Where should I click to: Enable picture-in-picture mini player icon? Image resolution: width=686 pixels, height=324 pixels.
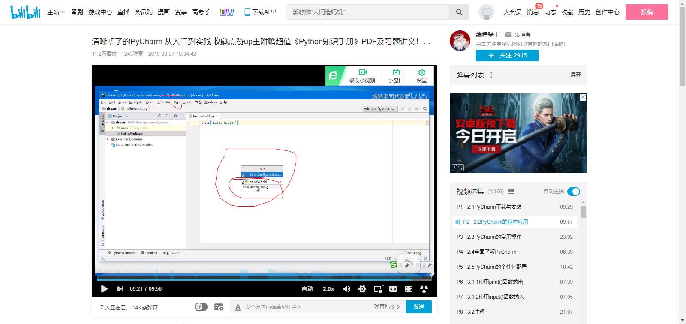click(378, 289)
